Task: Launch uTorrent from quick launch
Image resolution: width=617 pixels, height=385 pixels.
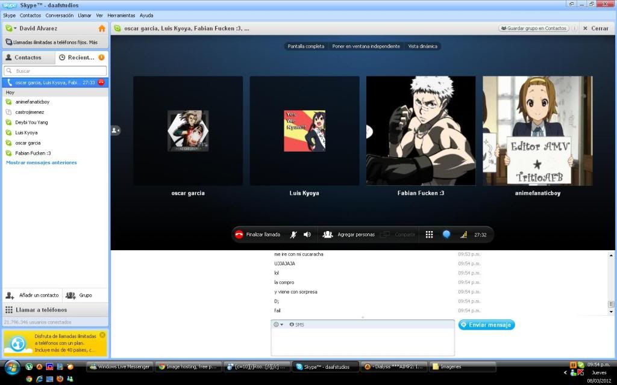Action: click(29, 366)
